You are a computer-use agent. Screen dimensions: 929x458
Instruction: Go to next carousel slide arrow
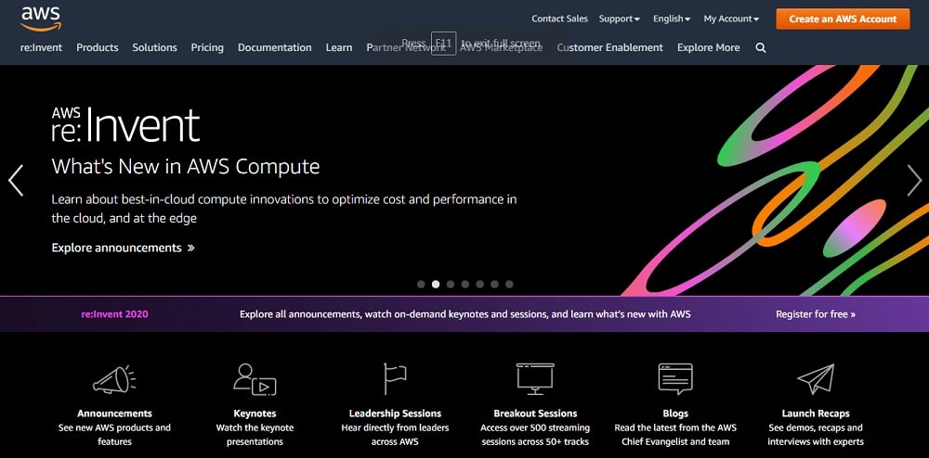914,180
